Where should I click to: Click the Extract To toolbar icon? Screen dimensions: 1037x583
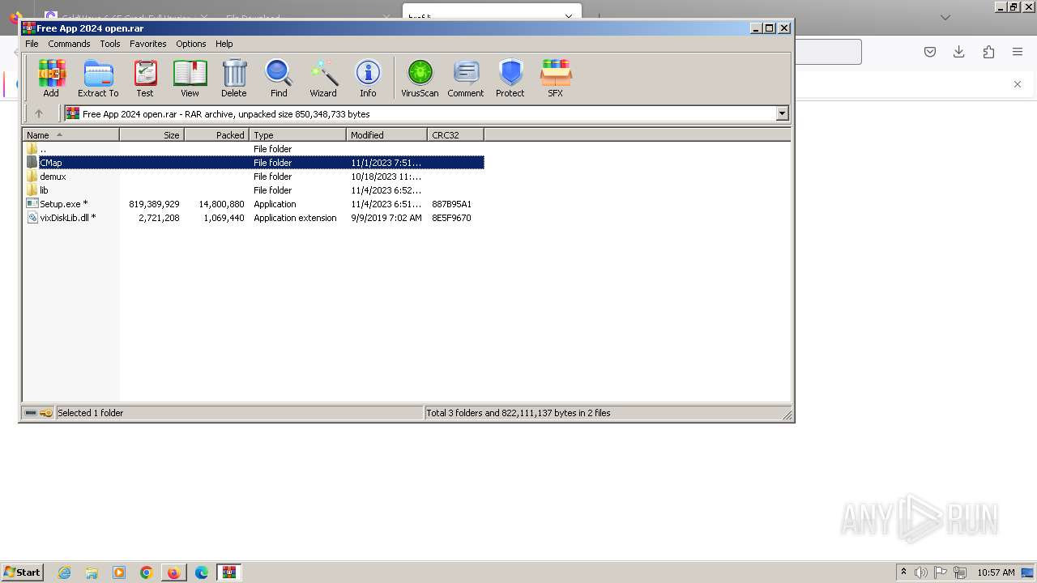(98, 79)
